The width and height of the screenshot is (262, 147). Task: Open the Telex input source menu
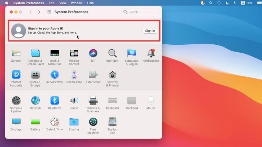point(247,3)
